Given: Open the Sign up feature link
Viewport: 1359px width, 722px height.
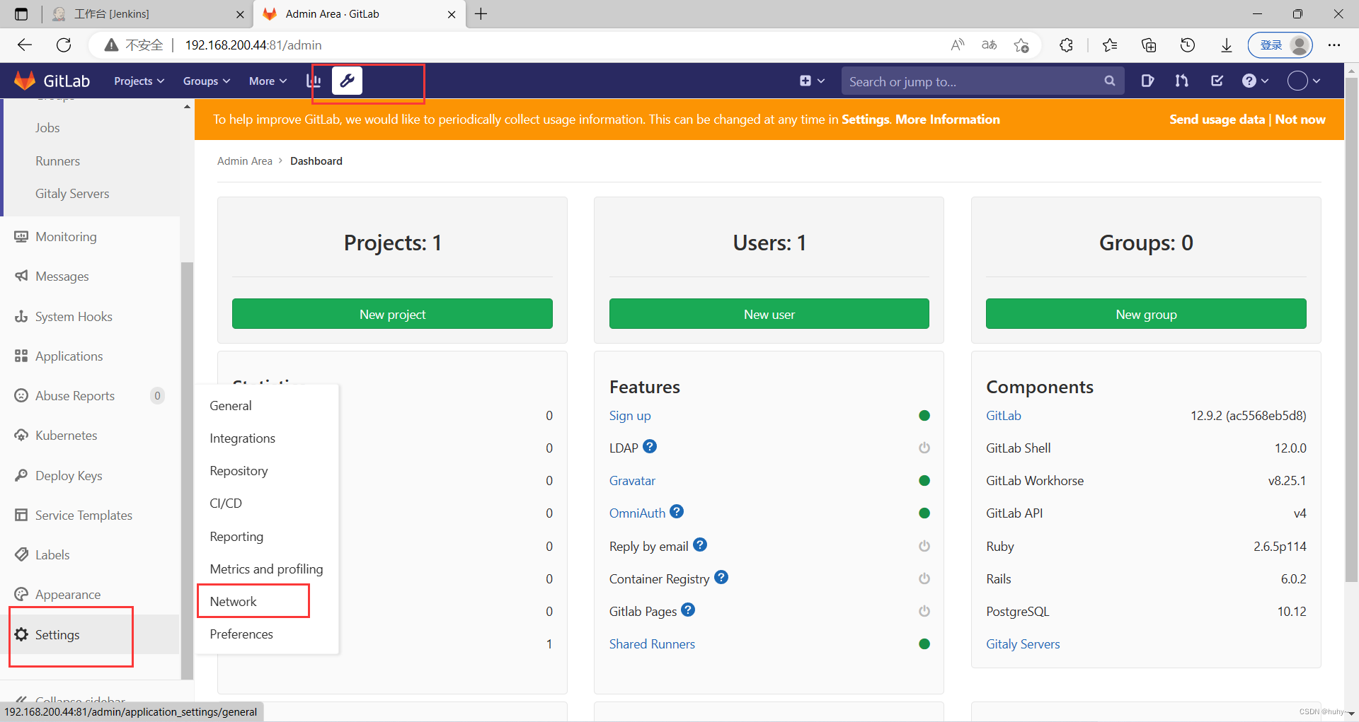Looking at the screenshot, I should [x=630, y=415].
